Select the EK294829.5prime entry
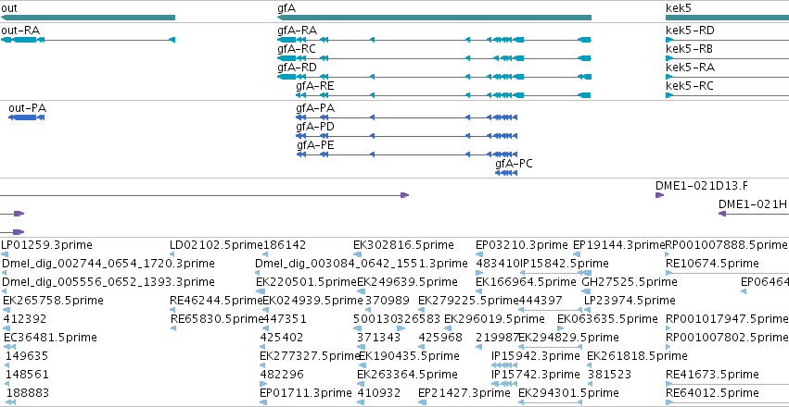 coord(568,338)
